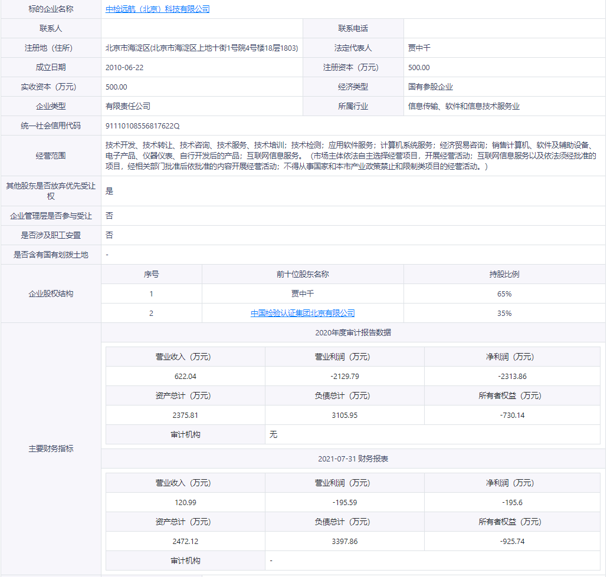Image resolution: width=607 pixels, height=577 pixels.
Task: Click the 联系电话 label cell
Action: pos(353,28)
